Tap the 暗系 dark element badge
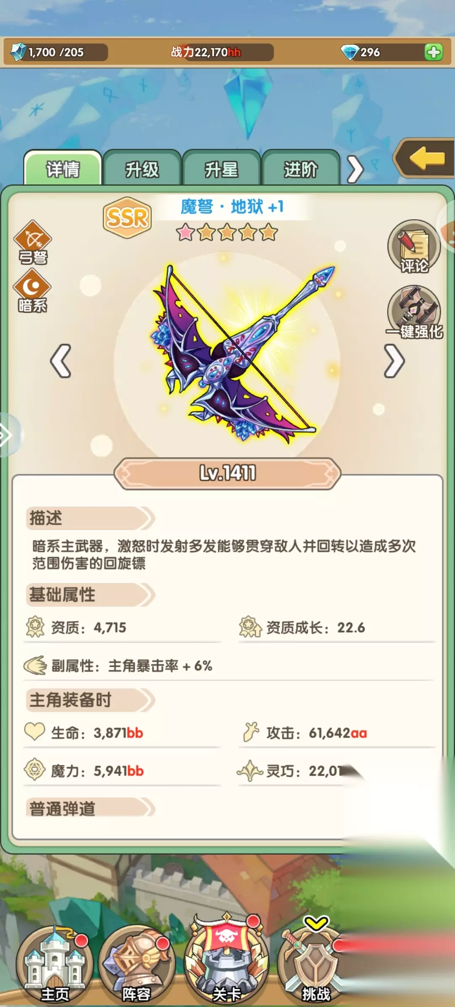 32,291
